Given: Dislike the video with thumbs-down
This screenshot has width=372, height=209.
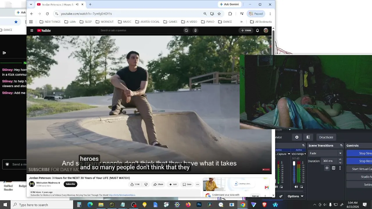Looking at the screenshot, I should [146, 184].
